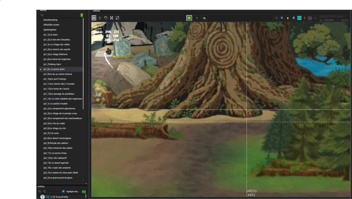Select world La traverser des sables
Viewport: 352px width, 199px height.
(x=61, y=148)
